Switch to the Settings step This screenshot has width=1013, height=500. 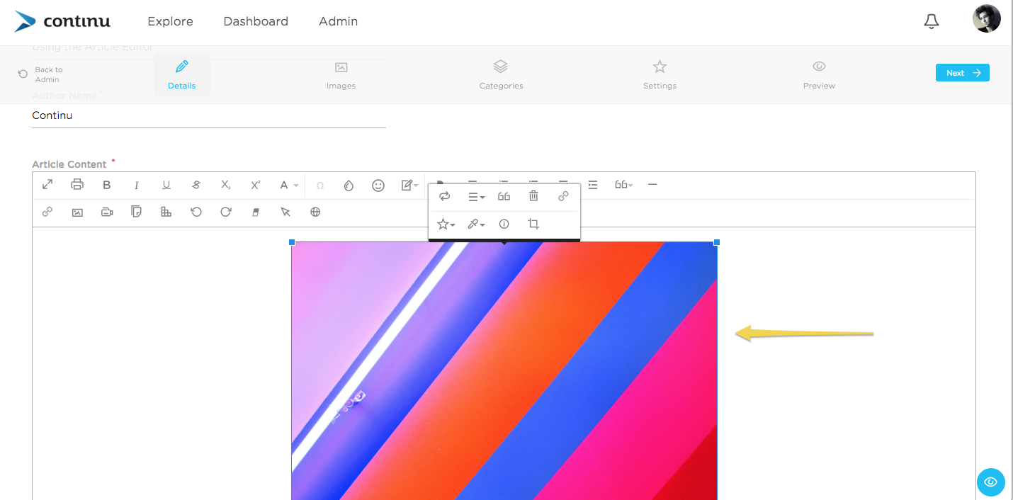[660, 74]
